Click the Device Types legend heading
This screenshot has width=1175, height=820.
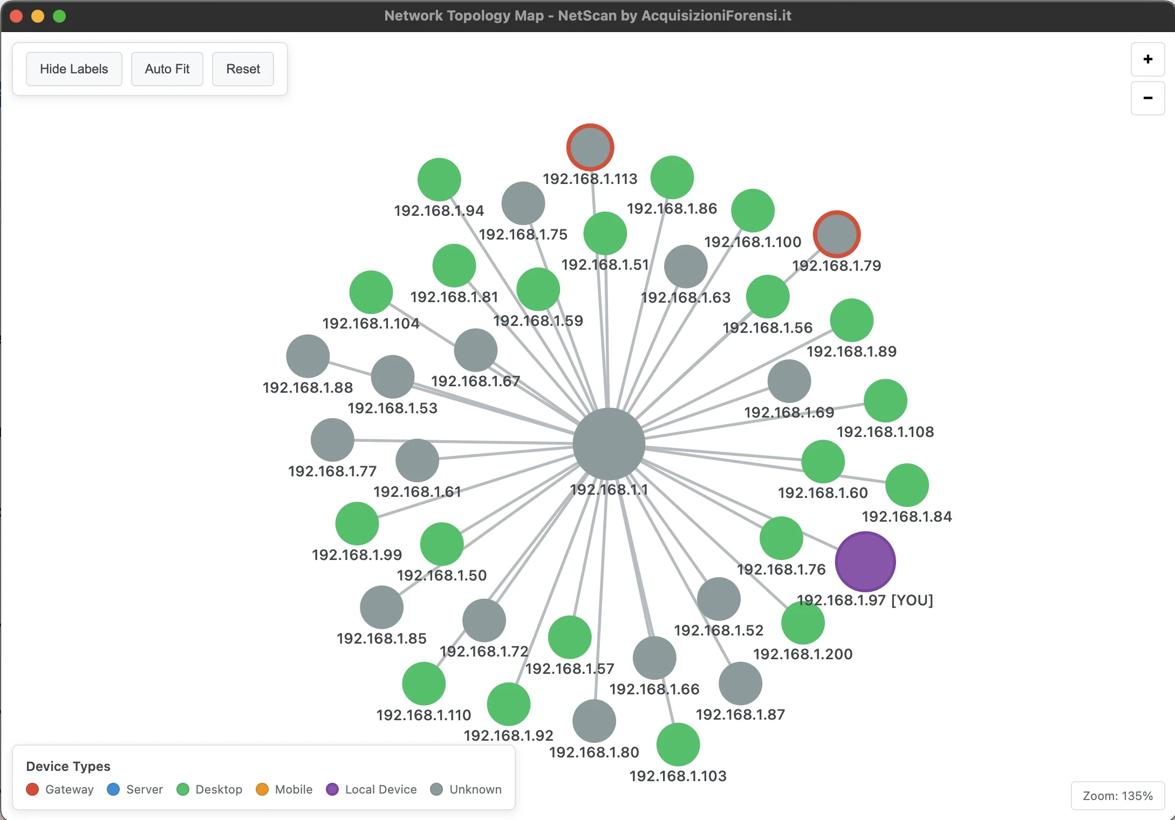point(68,766)
